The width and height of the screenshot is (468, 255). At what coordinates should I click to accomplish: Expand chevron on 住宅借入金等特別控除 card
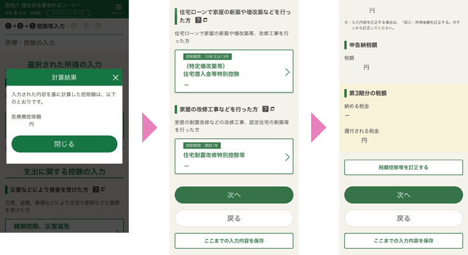pos(287,72)
